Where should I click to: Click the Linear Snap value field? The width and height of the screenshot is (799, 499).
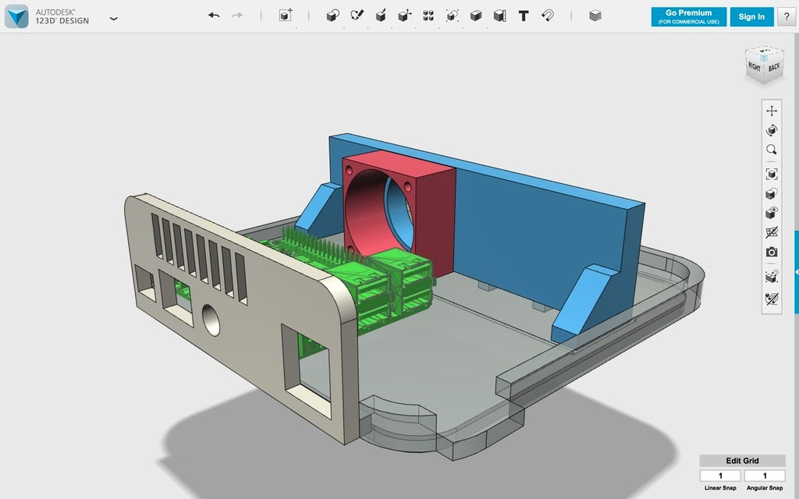coord(719,476)
